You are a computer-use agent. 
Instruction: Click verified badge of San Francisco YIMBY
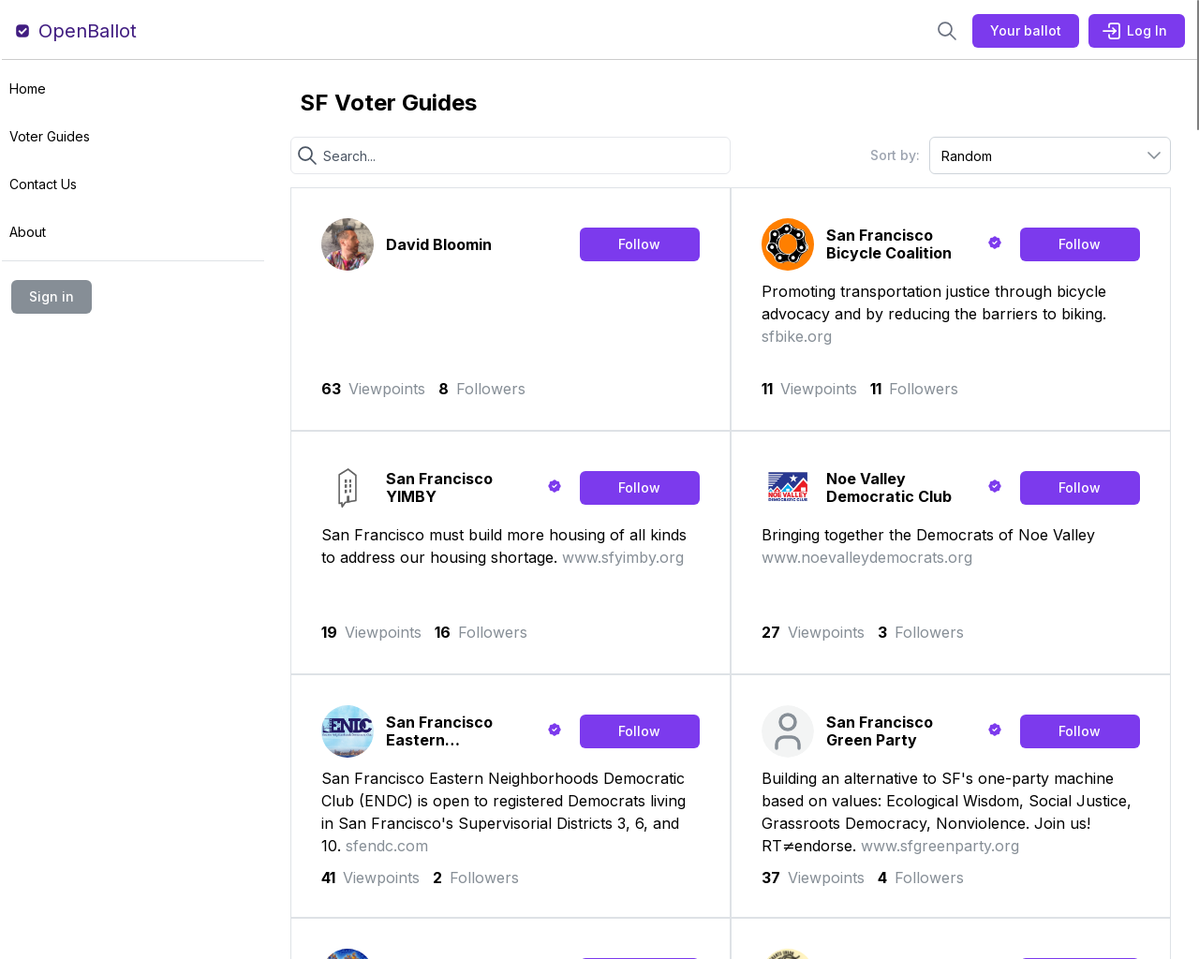(x=555, y=487)
